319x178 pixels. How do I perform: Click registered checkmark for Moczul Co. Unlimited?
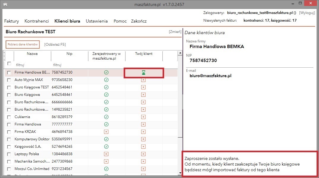(106, 169)
